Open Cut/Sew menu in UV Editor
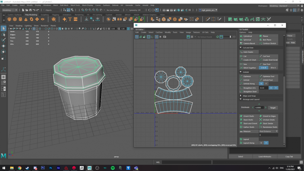The width and height of the screenshot is (304, 171). [159, 32]
